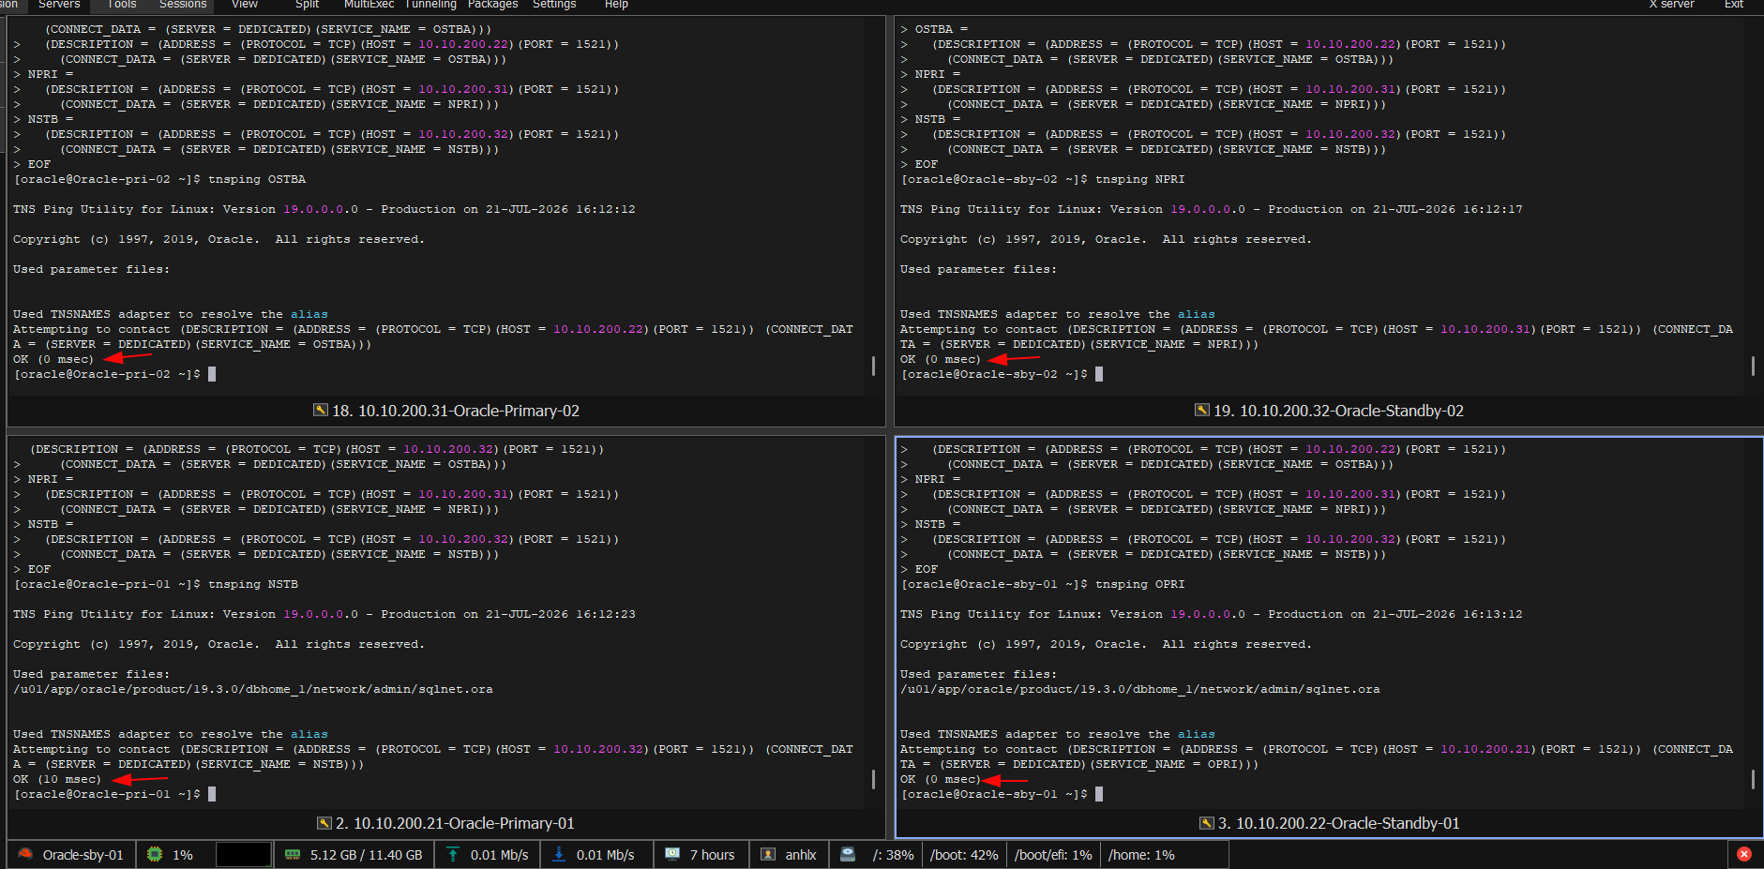This screenshot has width=1764, height=869.
Task: Click sqlnet.ora path in Oracle-Primary-01 terminal
Action: 253,689
